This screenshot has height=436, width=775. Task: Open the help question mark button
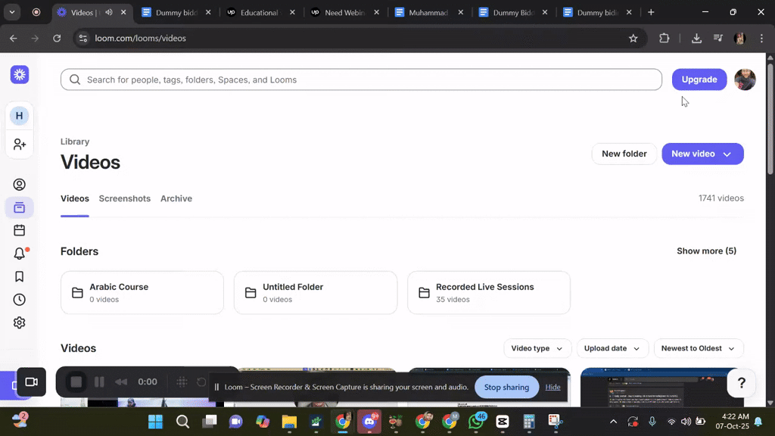point(742,382)
